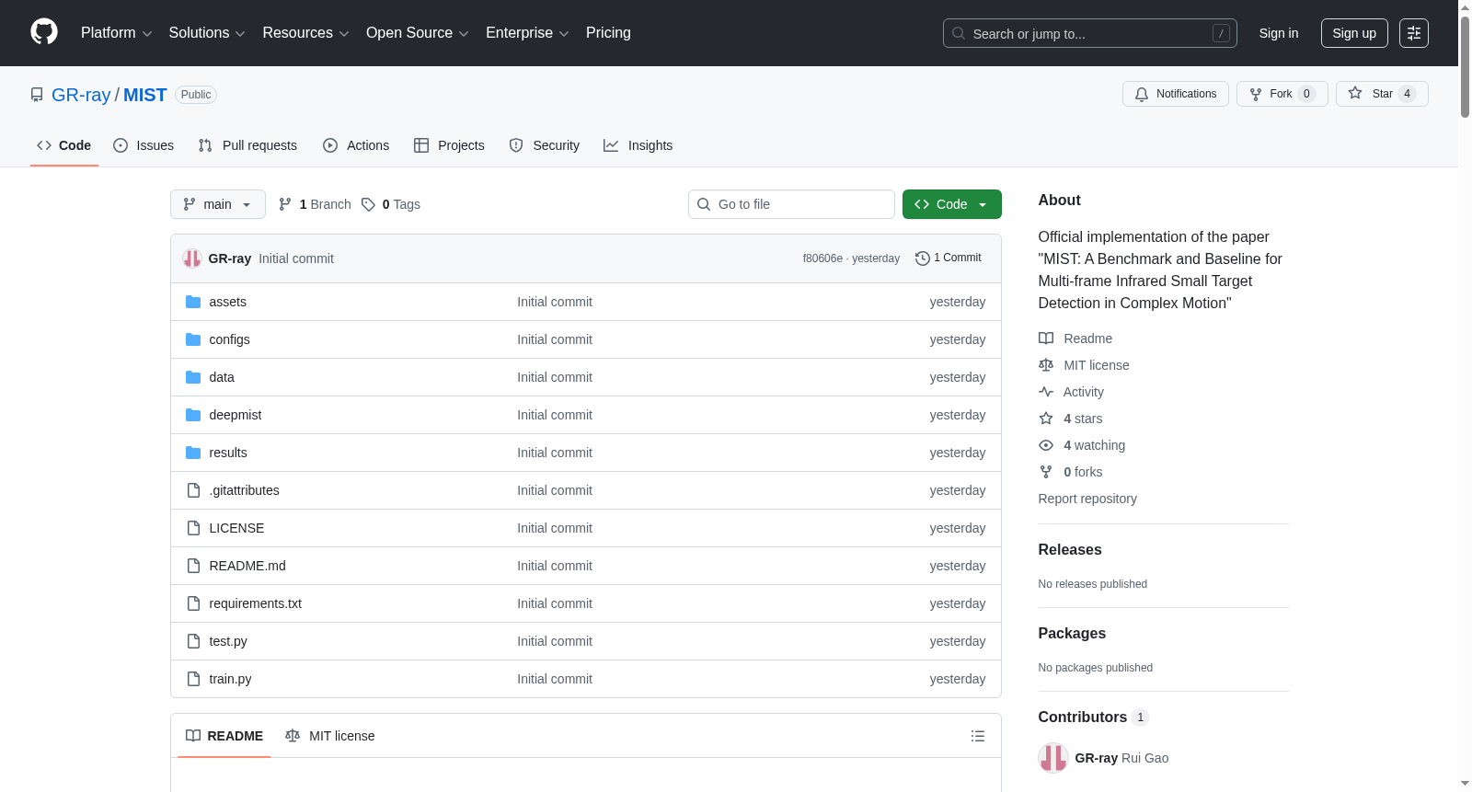Open the Contributors heading link
This screenshot has width=1472, height=792.
1094,717
